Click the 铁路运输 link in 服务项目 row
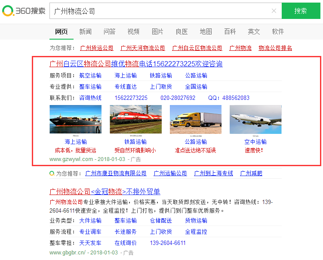Image resolution: width=323 pixels, height=260 pixels. tap(161, 75)
